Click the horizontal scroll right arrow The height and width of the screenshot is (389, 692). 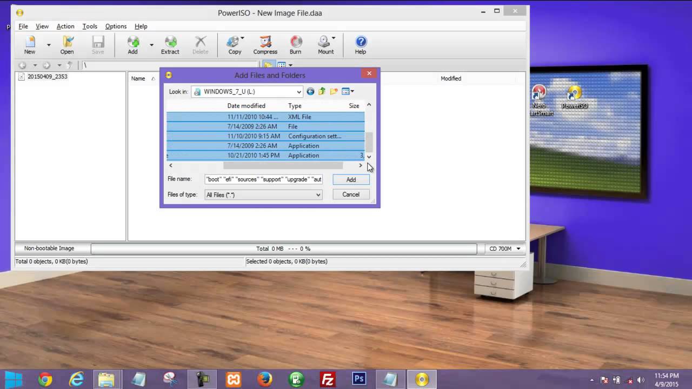tap(361, 165)
